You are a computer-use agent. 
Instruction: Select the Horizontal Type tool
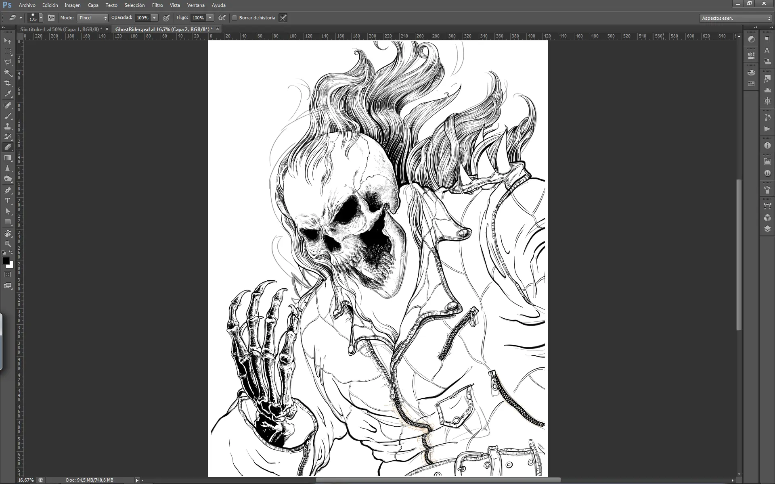(x=8, y=201)
